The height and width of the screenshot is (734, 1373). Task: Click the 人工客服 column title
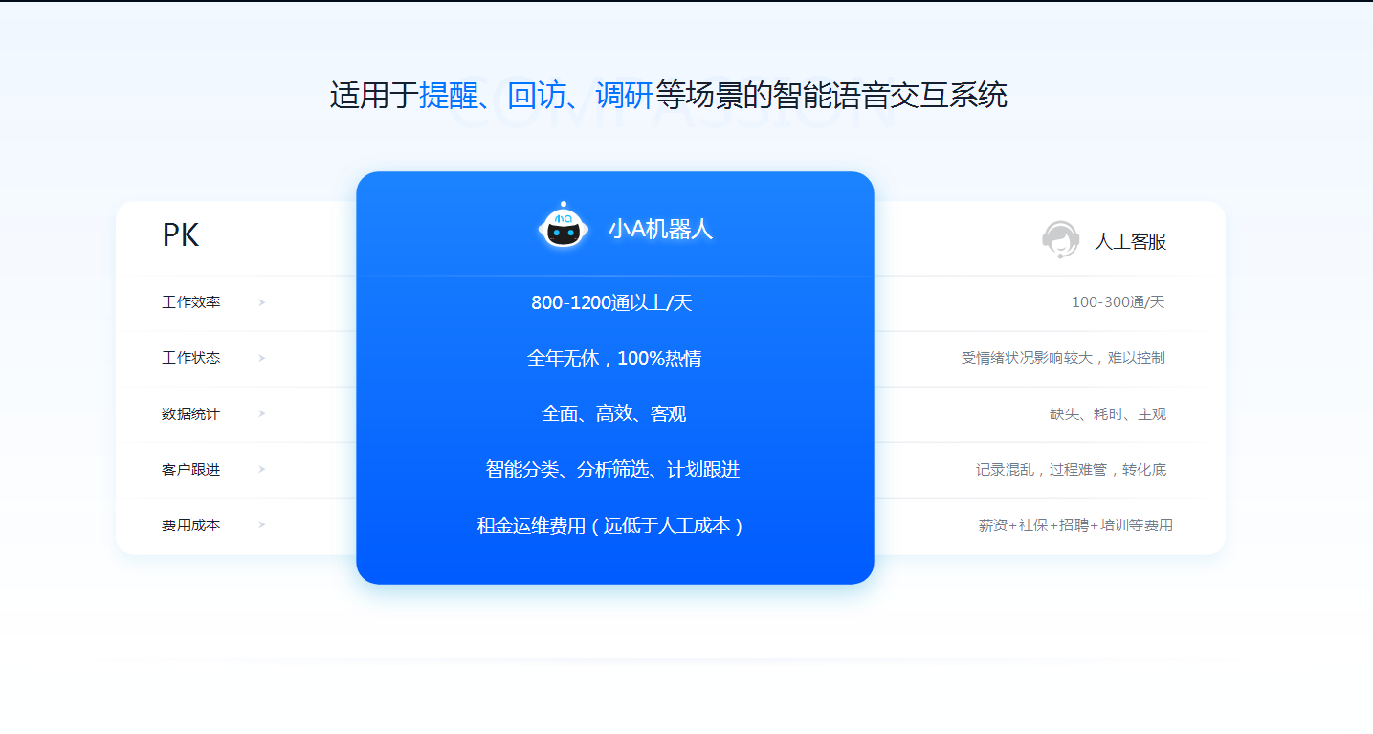[x=1130, y=241]
